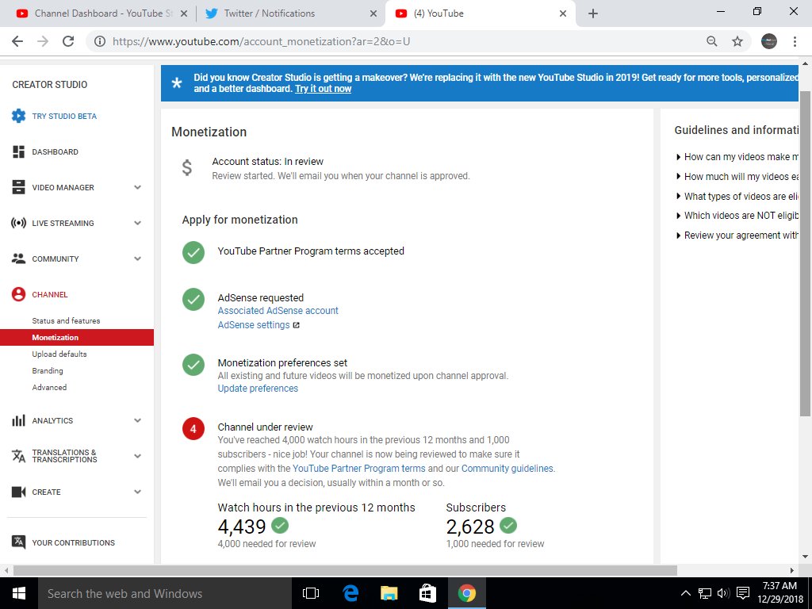Expand the Create section chevron
Image resolution: width=812 pixels, height=609 pixels.
137,492
